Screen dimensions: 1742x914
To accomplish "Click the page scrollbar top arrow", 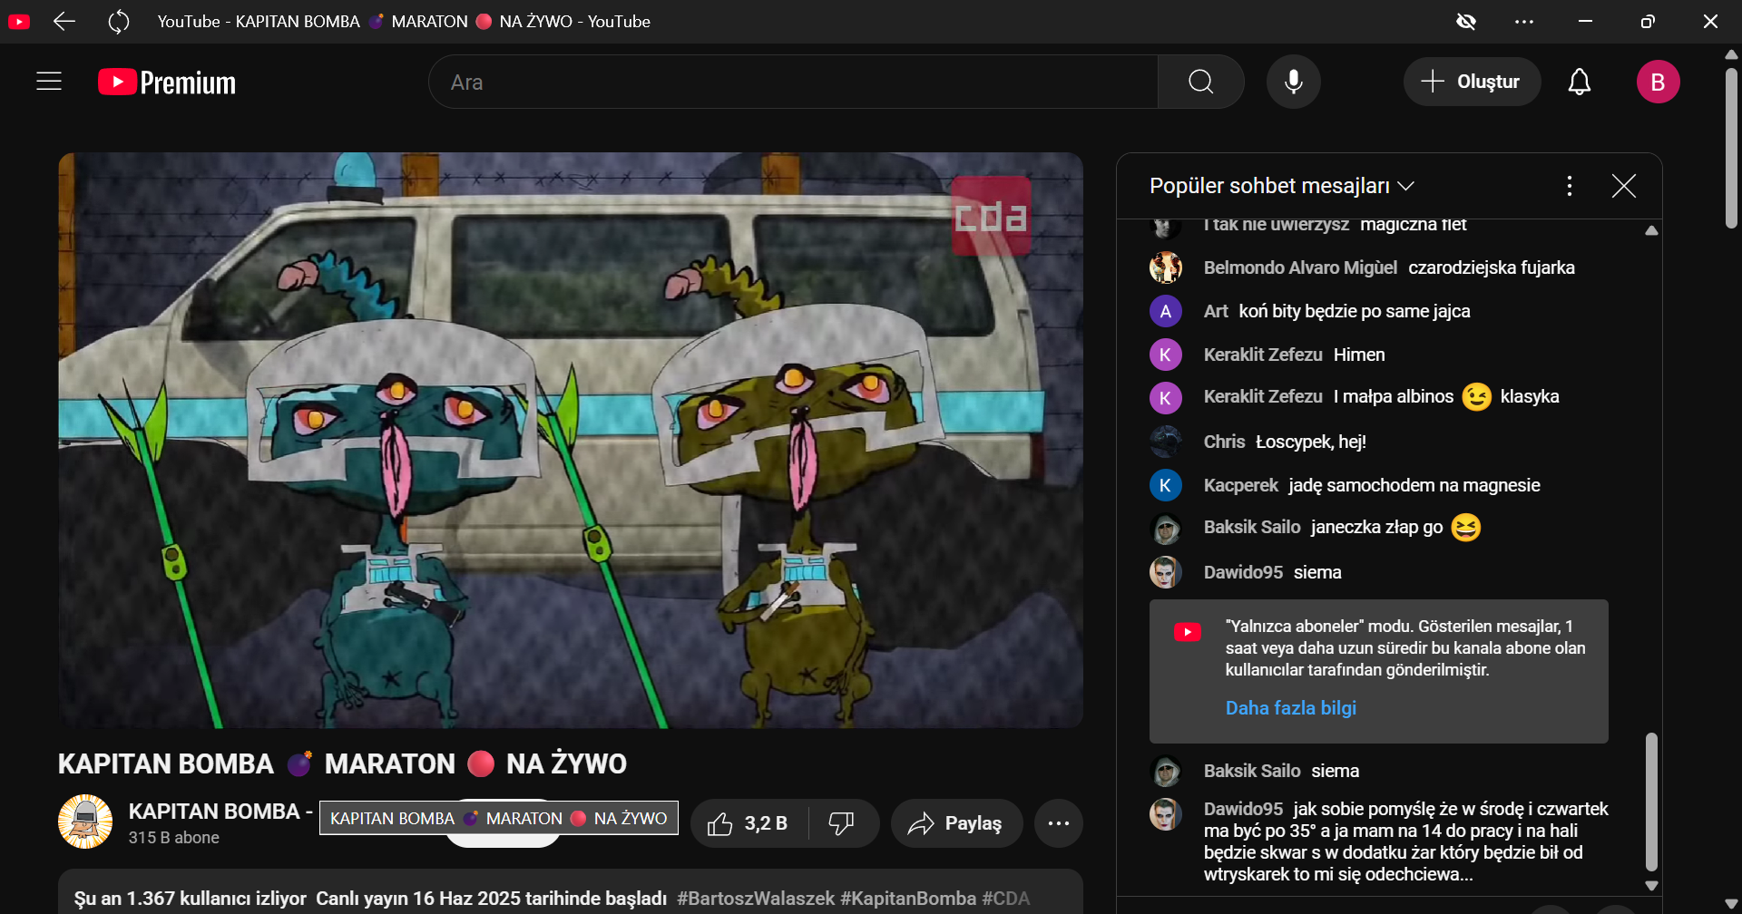I will 1731,54.
